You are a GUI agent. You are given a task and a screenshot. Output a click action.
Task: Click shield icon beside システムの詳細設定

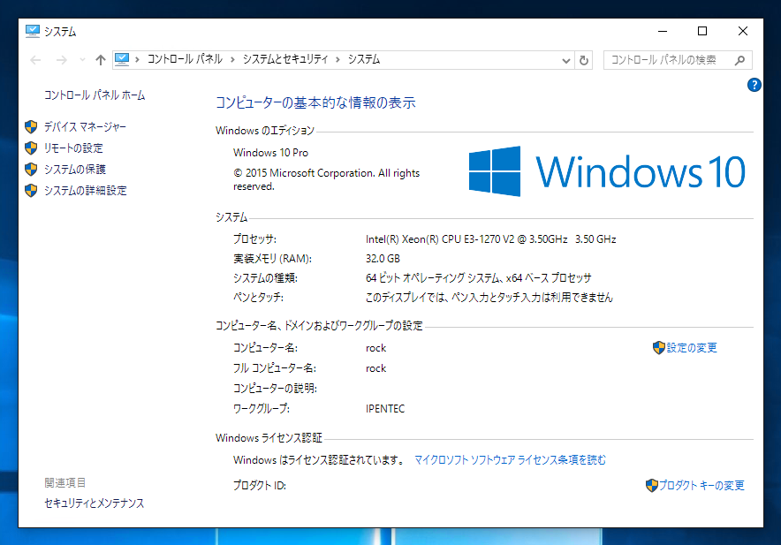[31, 190]
